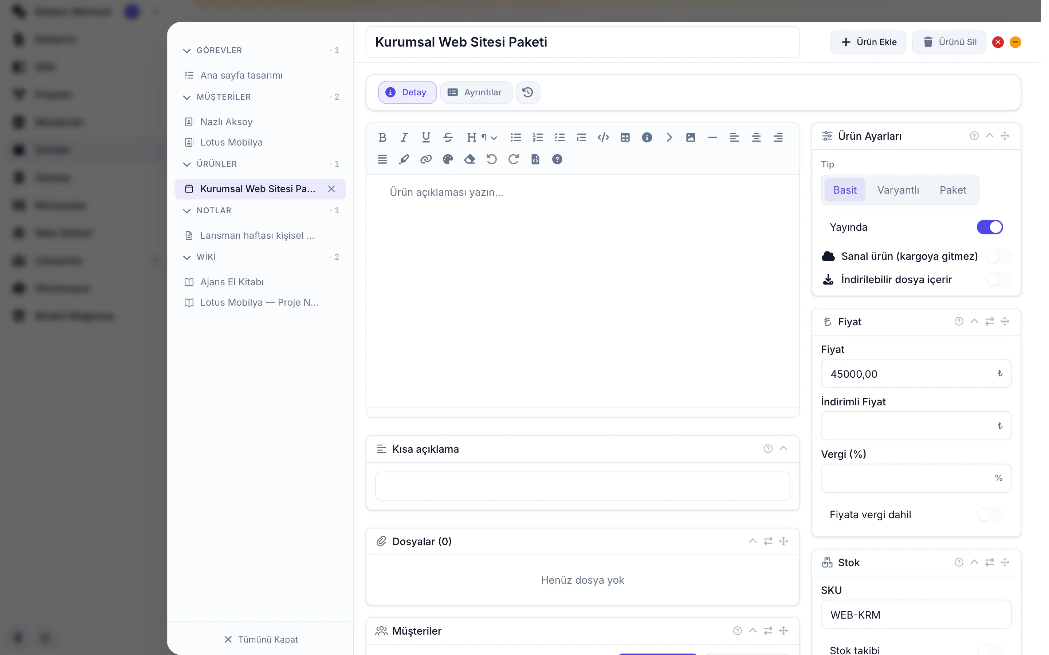1049x655 pixels.
Task: Focus the Kısa açıklama text field
Action: point(582,486)
